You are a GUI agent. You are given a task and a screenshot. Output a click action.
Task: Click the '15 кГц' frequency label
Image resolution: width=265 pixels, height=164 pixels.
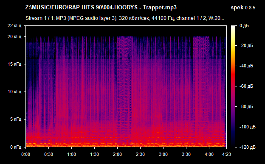pos(14,64)
